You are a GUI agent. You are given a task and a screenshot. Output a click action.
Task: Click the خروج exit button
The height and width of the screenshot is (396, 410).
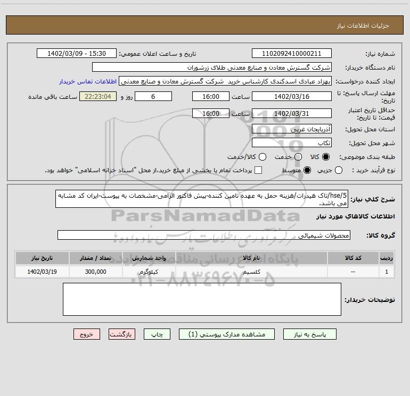pos(87,334)
